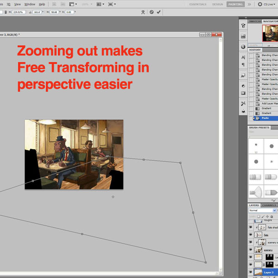Expand more workspaces with the double chevron
Screen dimensions: 278x278
249,4
